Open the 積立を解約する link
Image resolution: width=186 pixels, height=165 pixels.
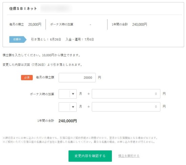point(129,156)
